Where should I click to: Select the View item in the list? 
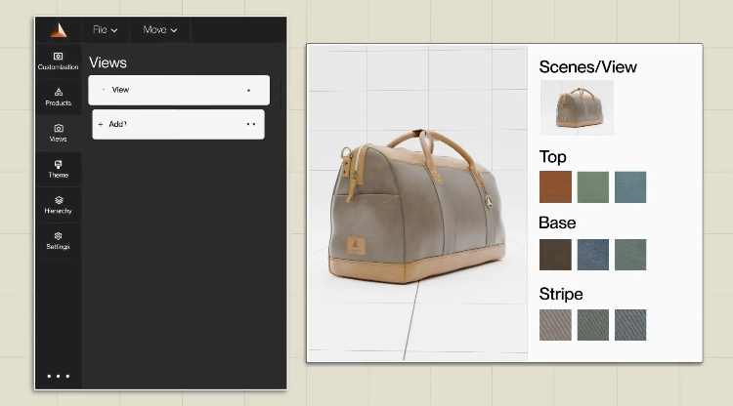pyautogui.click(x=120, y=90)
